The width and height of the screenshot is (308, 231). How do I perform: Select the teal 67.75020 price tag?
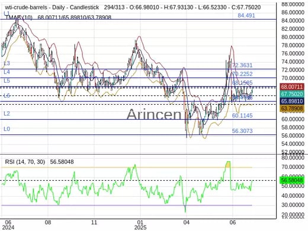pos(292,94)
